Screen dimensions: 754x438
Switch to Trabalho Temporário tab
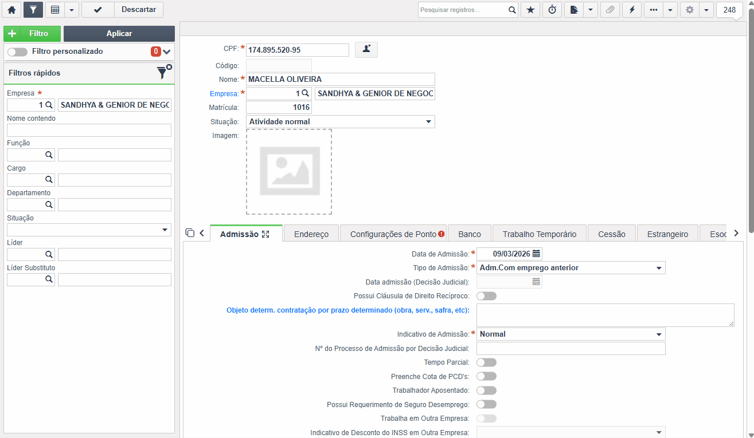[x=540, y=233]
